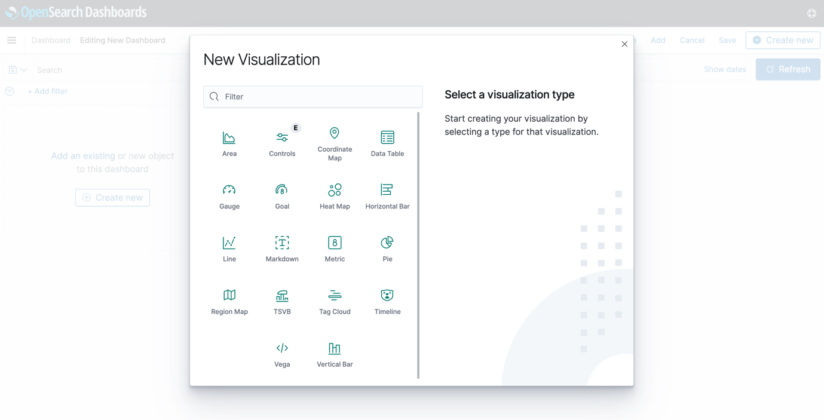Viewport: 824px width, 420px height.
Task: Choose the Horizontal Bar chart type
Action: point(387,197)
